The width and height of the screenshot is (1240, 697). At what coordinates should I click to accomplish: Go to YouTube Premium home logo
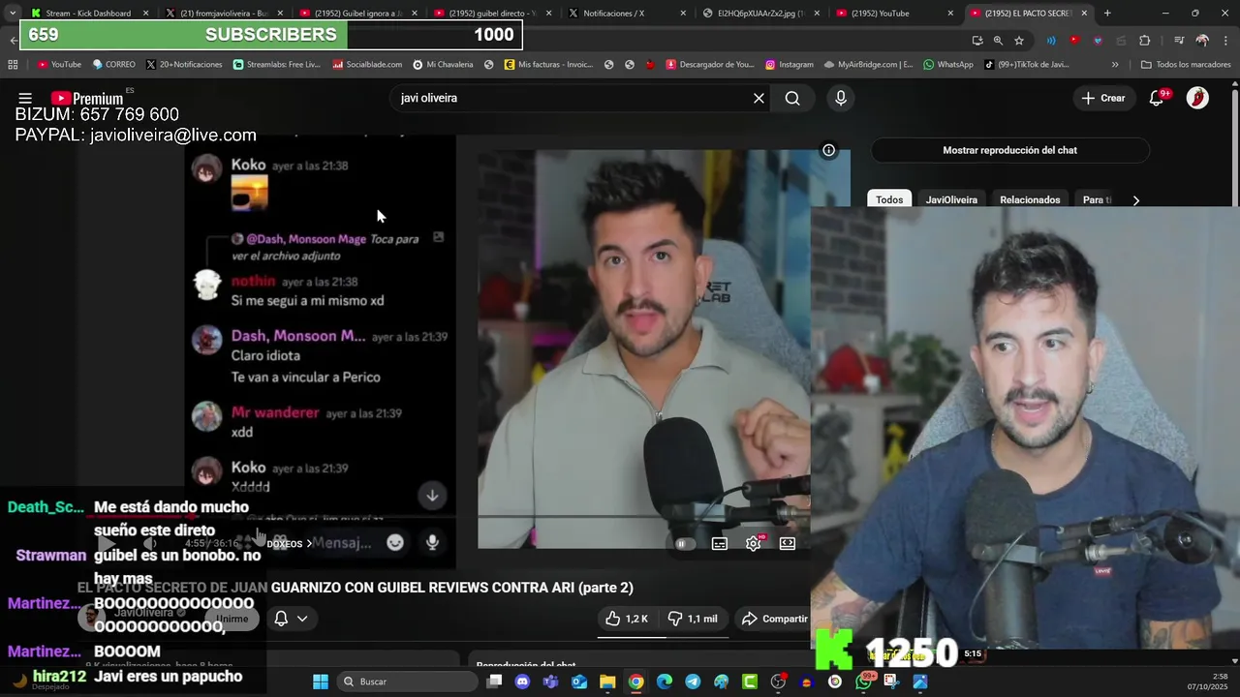click(87, 98)
